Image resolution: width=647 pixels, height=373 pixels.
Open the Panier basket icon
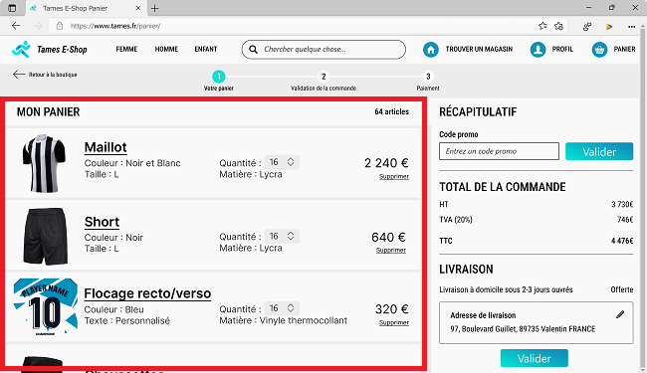(x=599, y=50)
